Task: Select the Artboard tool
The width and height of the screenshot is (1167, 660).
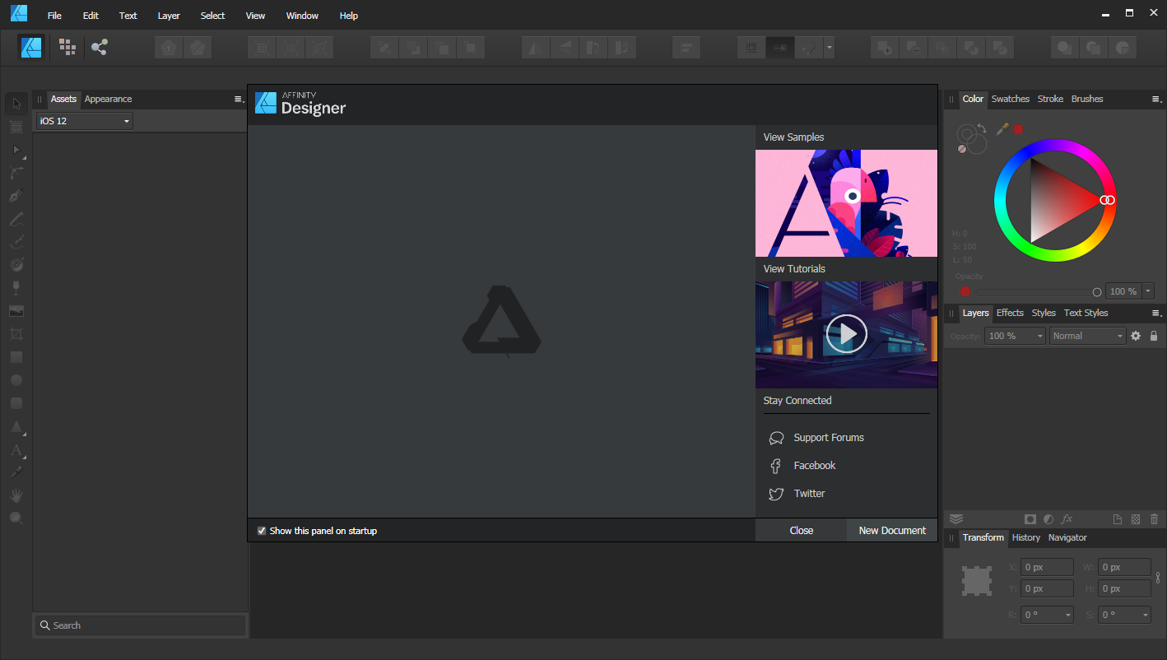Action: tap(16, 127)
